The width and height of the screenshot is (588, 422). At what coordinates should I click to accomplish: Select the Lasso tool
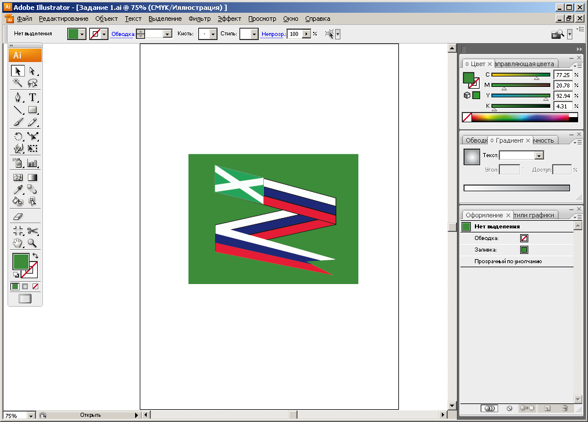pyautogui.click(x=32, y=82)
